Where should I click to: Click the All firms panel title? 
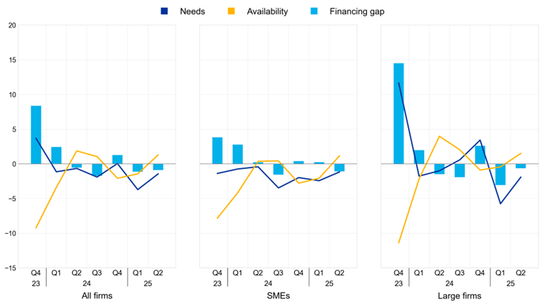click(97, 296)
